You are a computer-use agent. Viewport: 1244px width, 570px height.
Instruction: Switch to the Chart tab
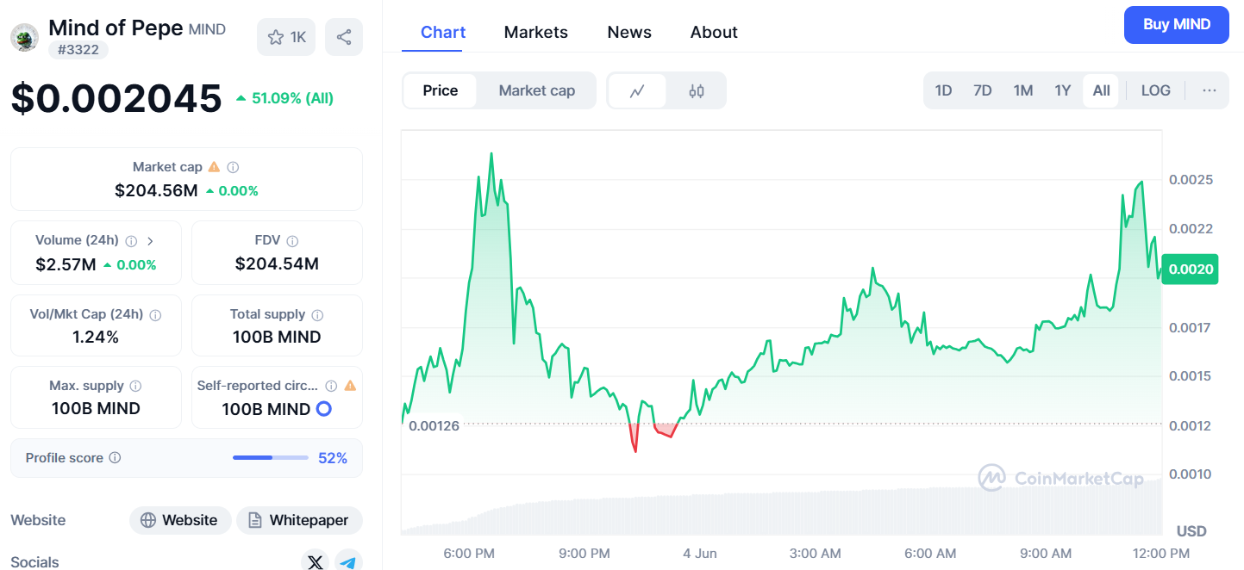(443, 32)
